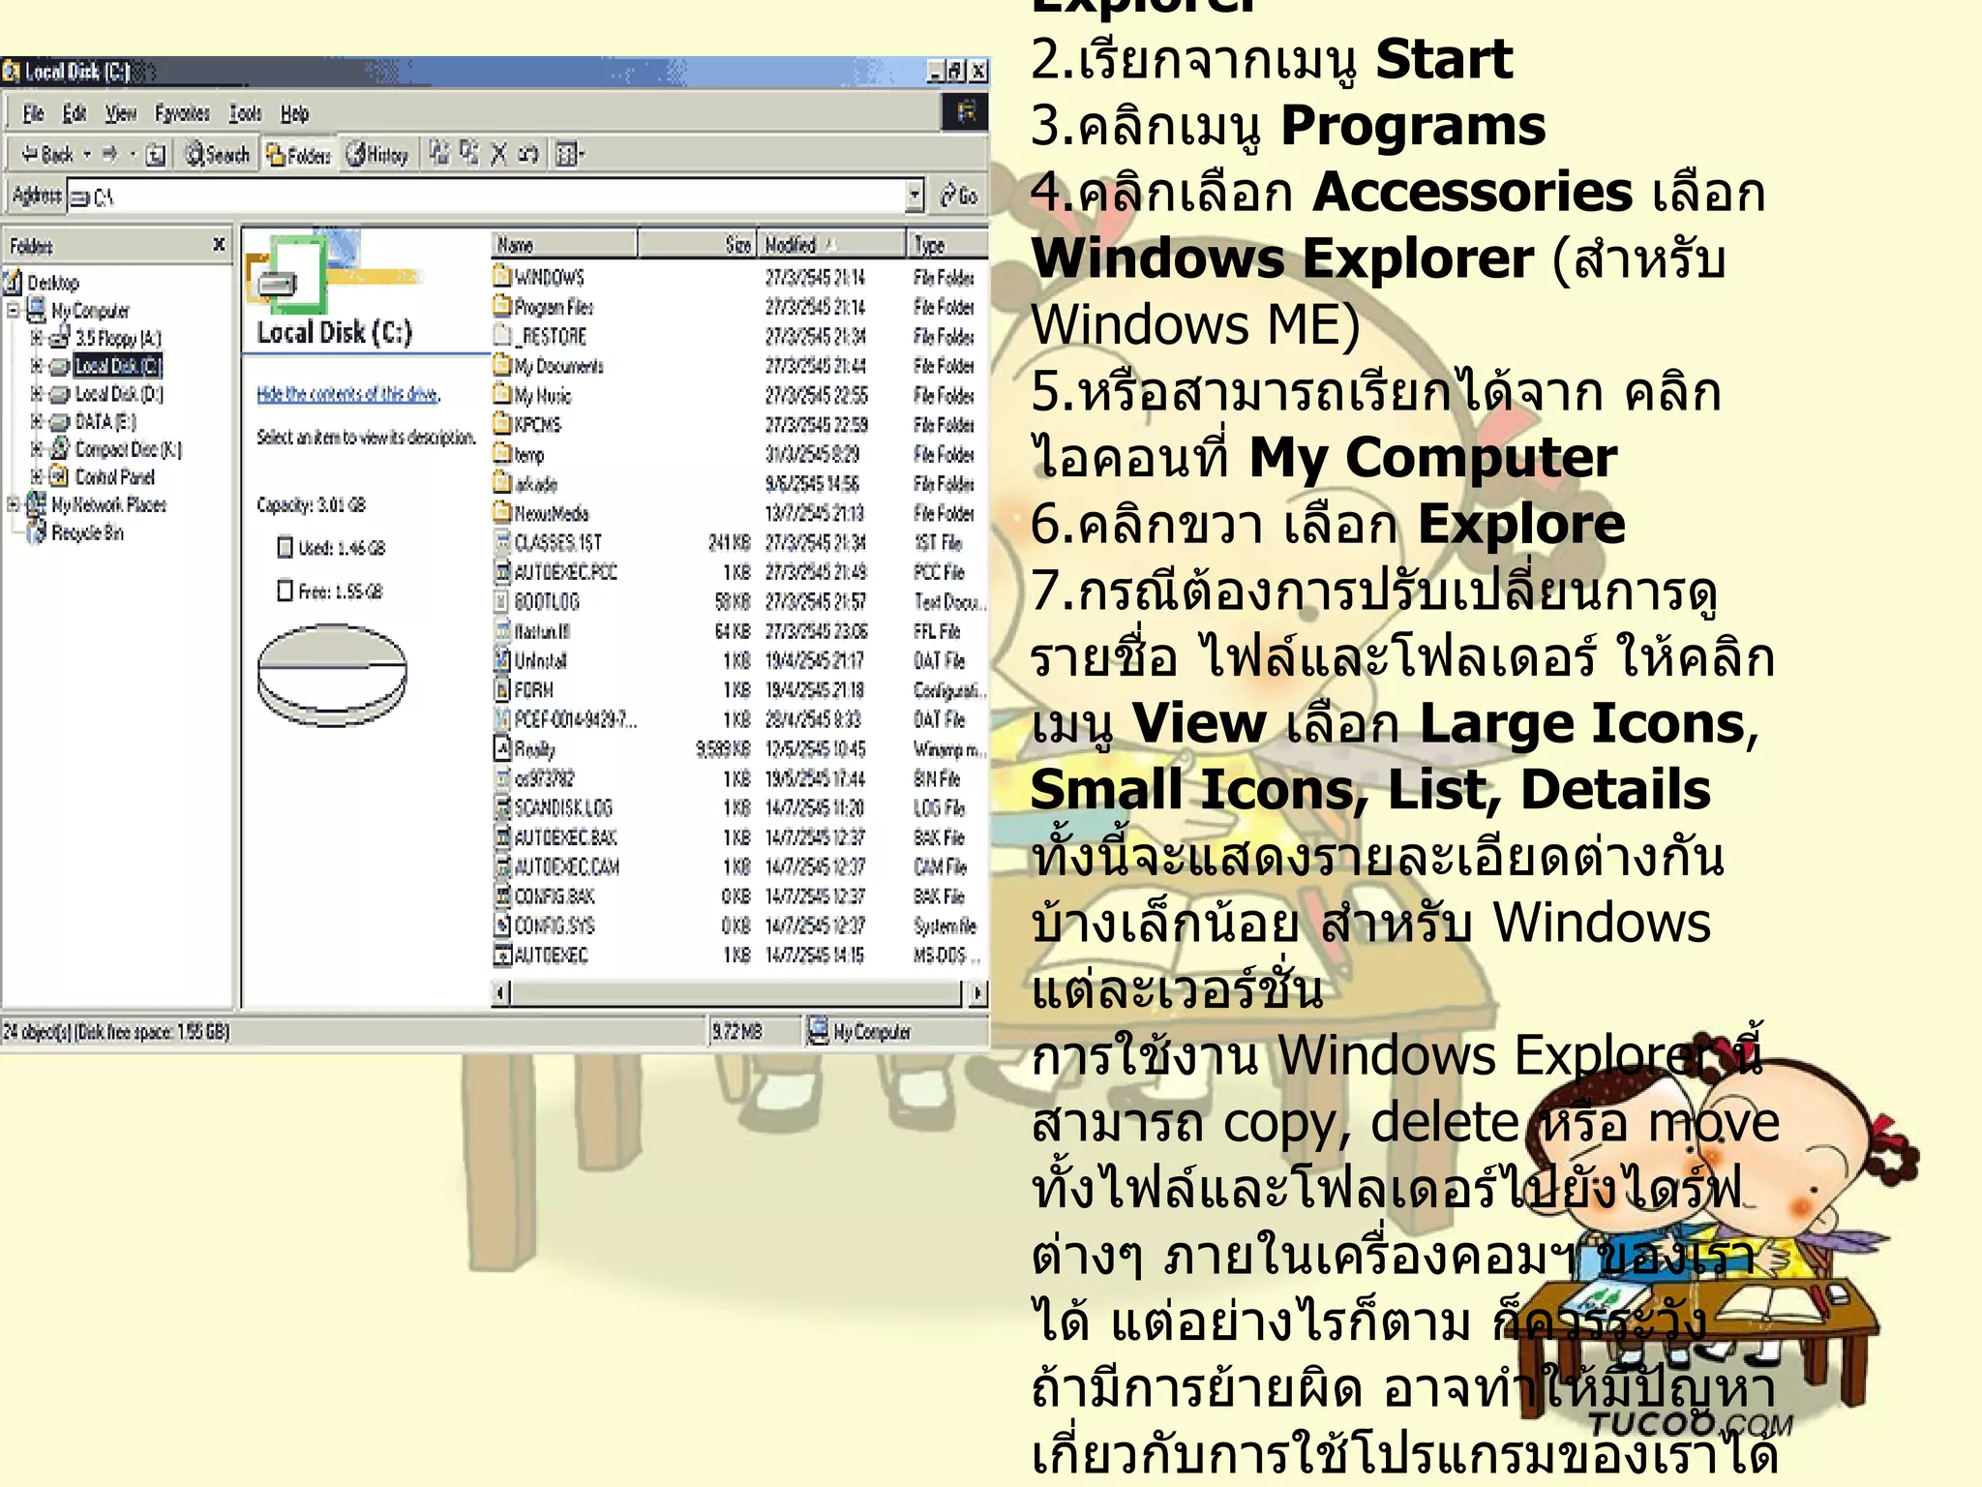Toggle the Folders pane toolbar button
The height and width of the screenshot is (1487, 1982).
tap(299, 155)
